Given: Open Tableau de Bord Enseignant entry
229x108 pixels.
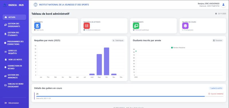Looking at the screenshot, I should pyautogui.click(x=14, y=85).
